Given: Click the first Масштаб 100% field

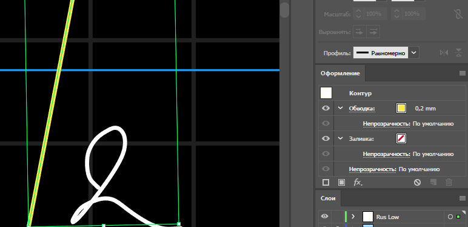Looking at the screenshot, I should [375, 14].
